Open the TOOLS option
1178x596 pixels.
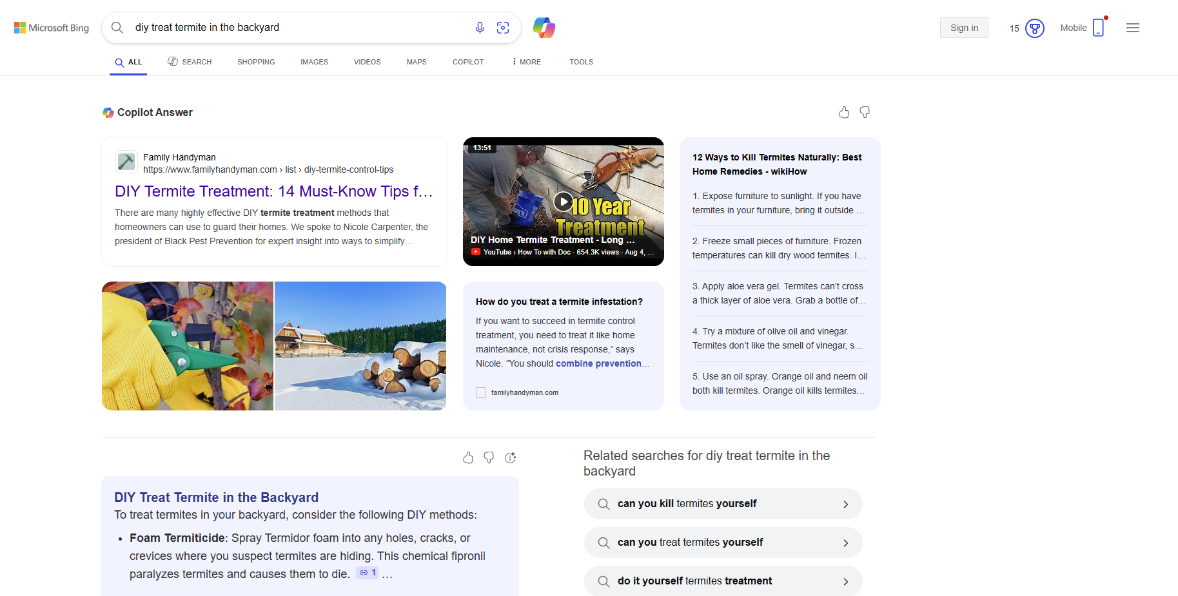581,62
